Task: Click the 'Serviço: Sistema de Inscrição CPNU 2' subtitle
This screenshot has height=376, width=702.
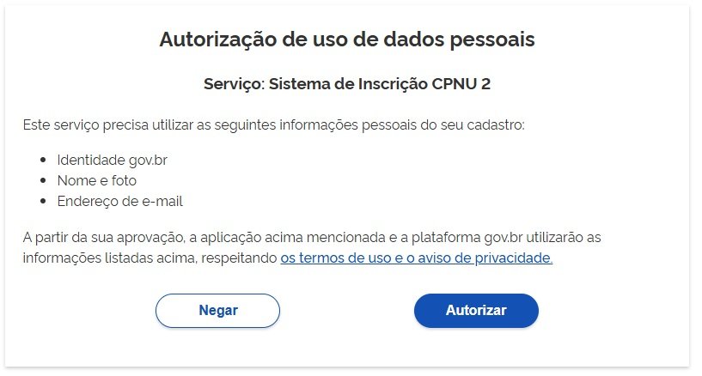Action: point(347,84)
